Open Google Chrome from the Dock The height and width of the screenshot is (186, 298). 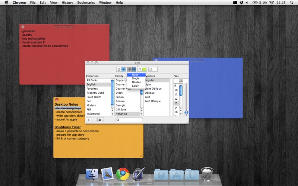[123, 174]
